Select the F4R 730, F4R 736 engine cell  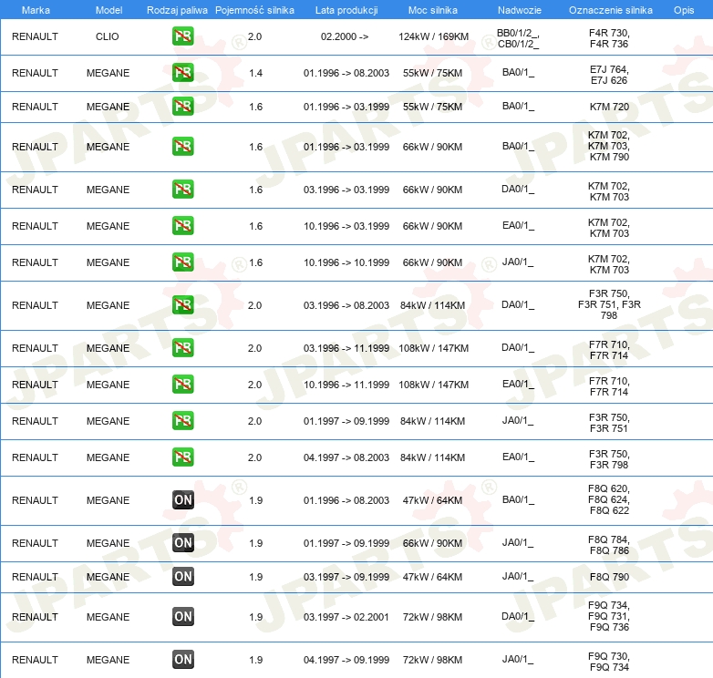coord(609,38)
